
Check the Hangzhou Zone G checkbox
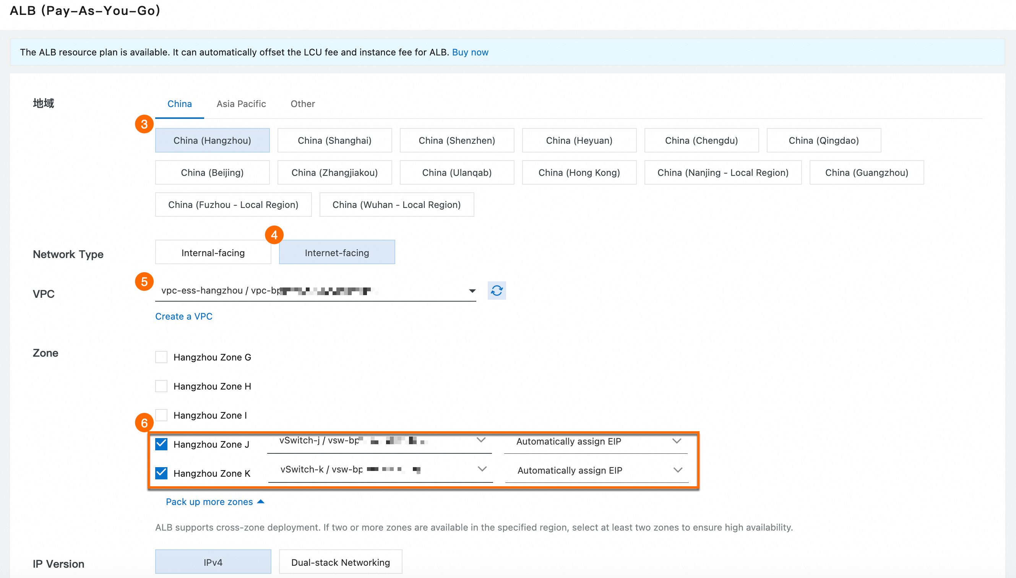(161, 357)
